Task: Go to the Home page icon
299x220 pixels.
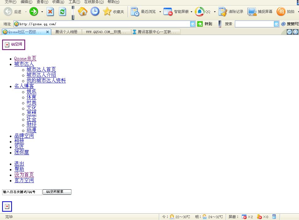Action: [82, 11]
